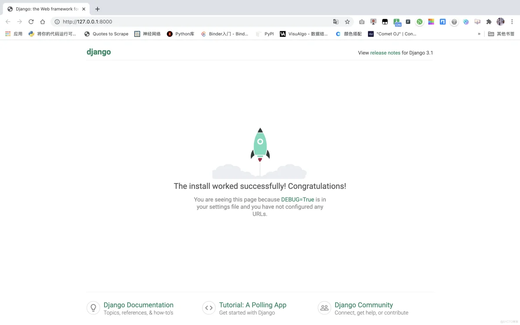
Task: Click the green circular N extension
Action: [419, 22]
